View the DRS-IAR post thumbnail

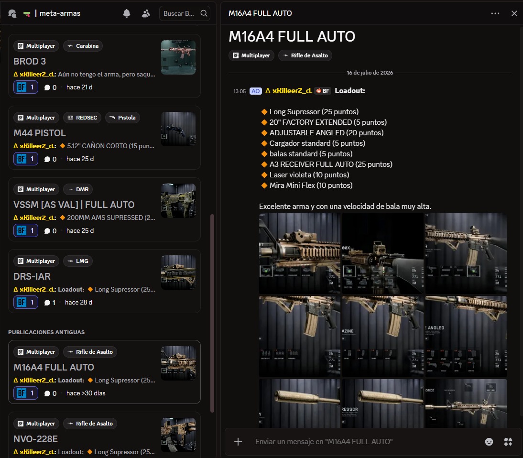(x=178, y=273)
